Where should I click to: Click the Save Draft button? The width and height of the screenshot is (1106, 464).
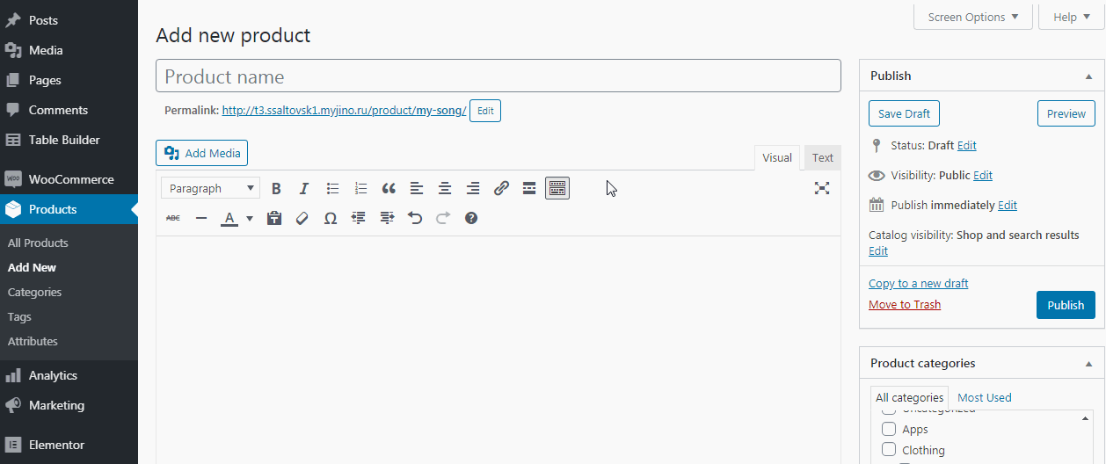pos(904,113)
